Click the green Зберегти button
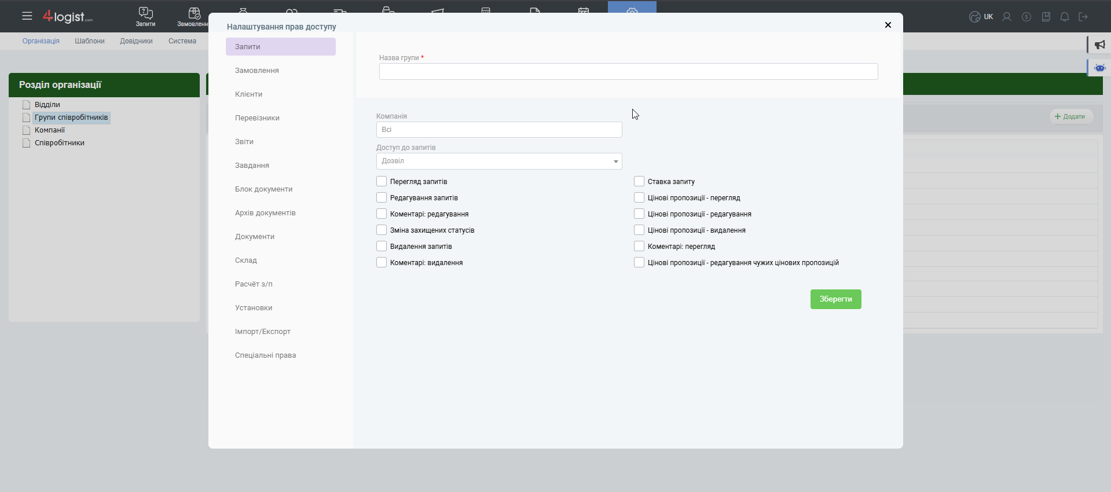 pyautogui.click(x=835, y=299)
